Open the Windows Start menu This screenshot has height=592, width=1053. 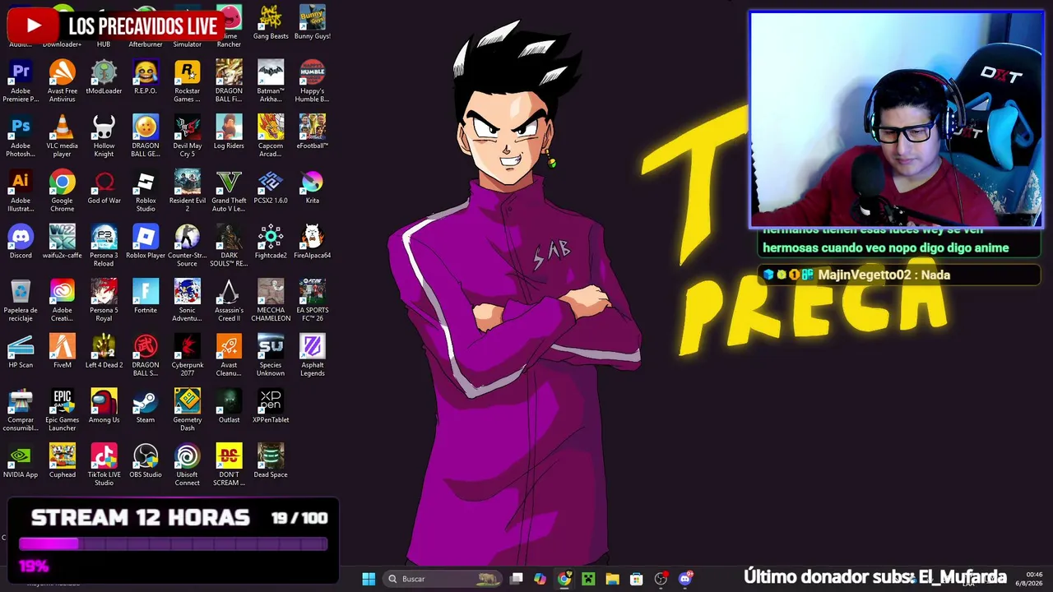pos(369,579)
